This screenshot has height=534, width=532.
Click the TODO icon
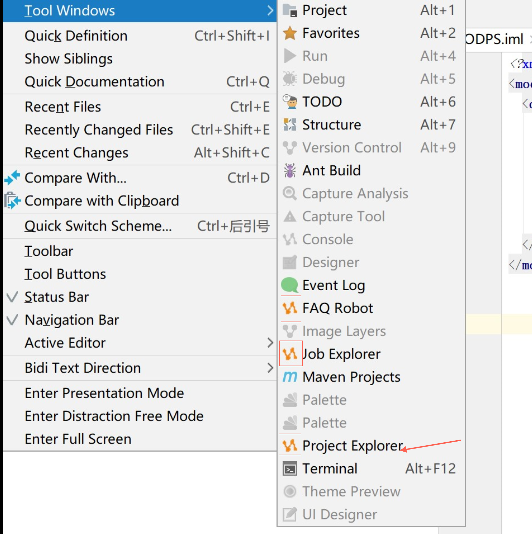290,102
